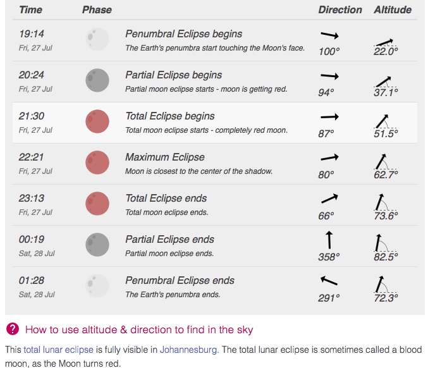This screenshot has width=428, height=368.
Task: Click the 358° north-pointing direction arrow
Action: (329, 240)
